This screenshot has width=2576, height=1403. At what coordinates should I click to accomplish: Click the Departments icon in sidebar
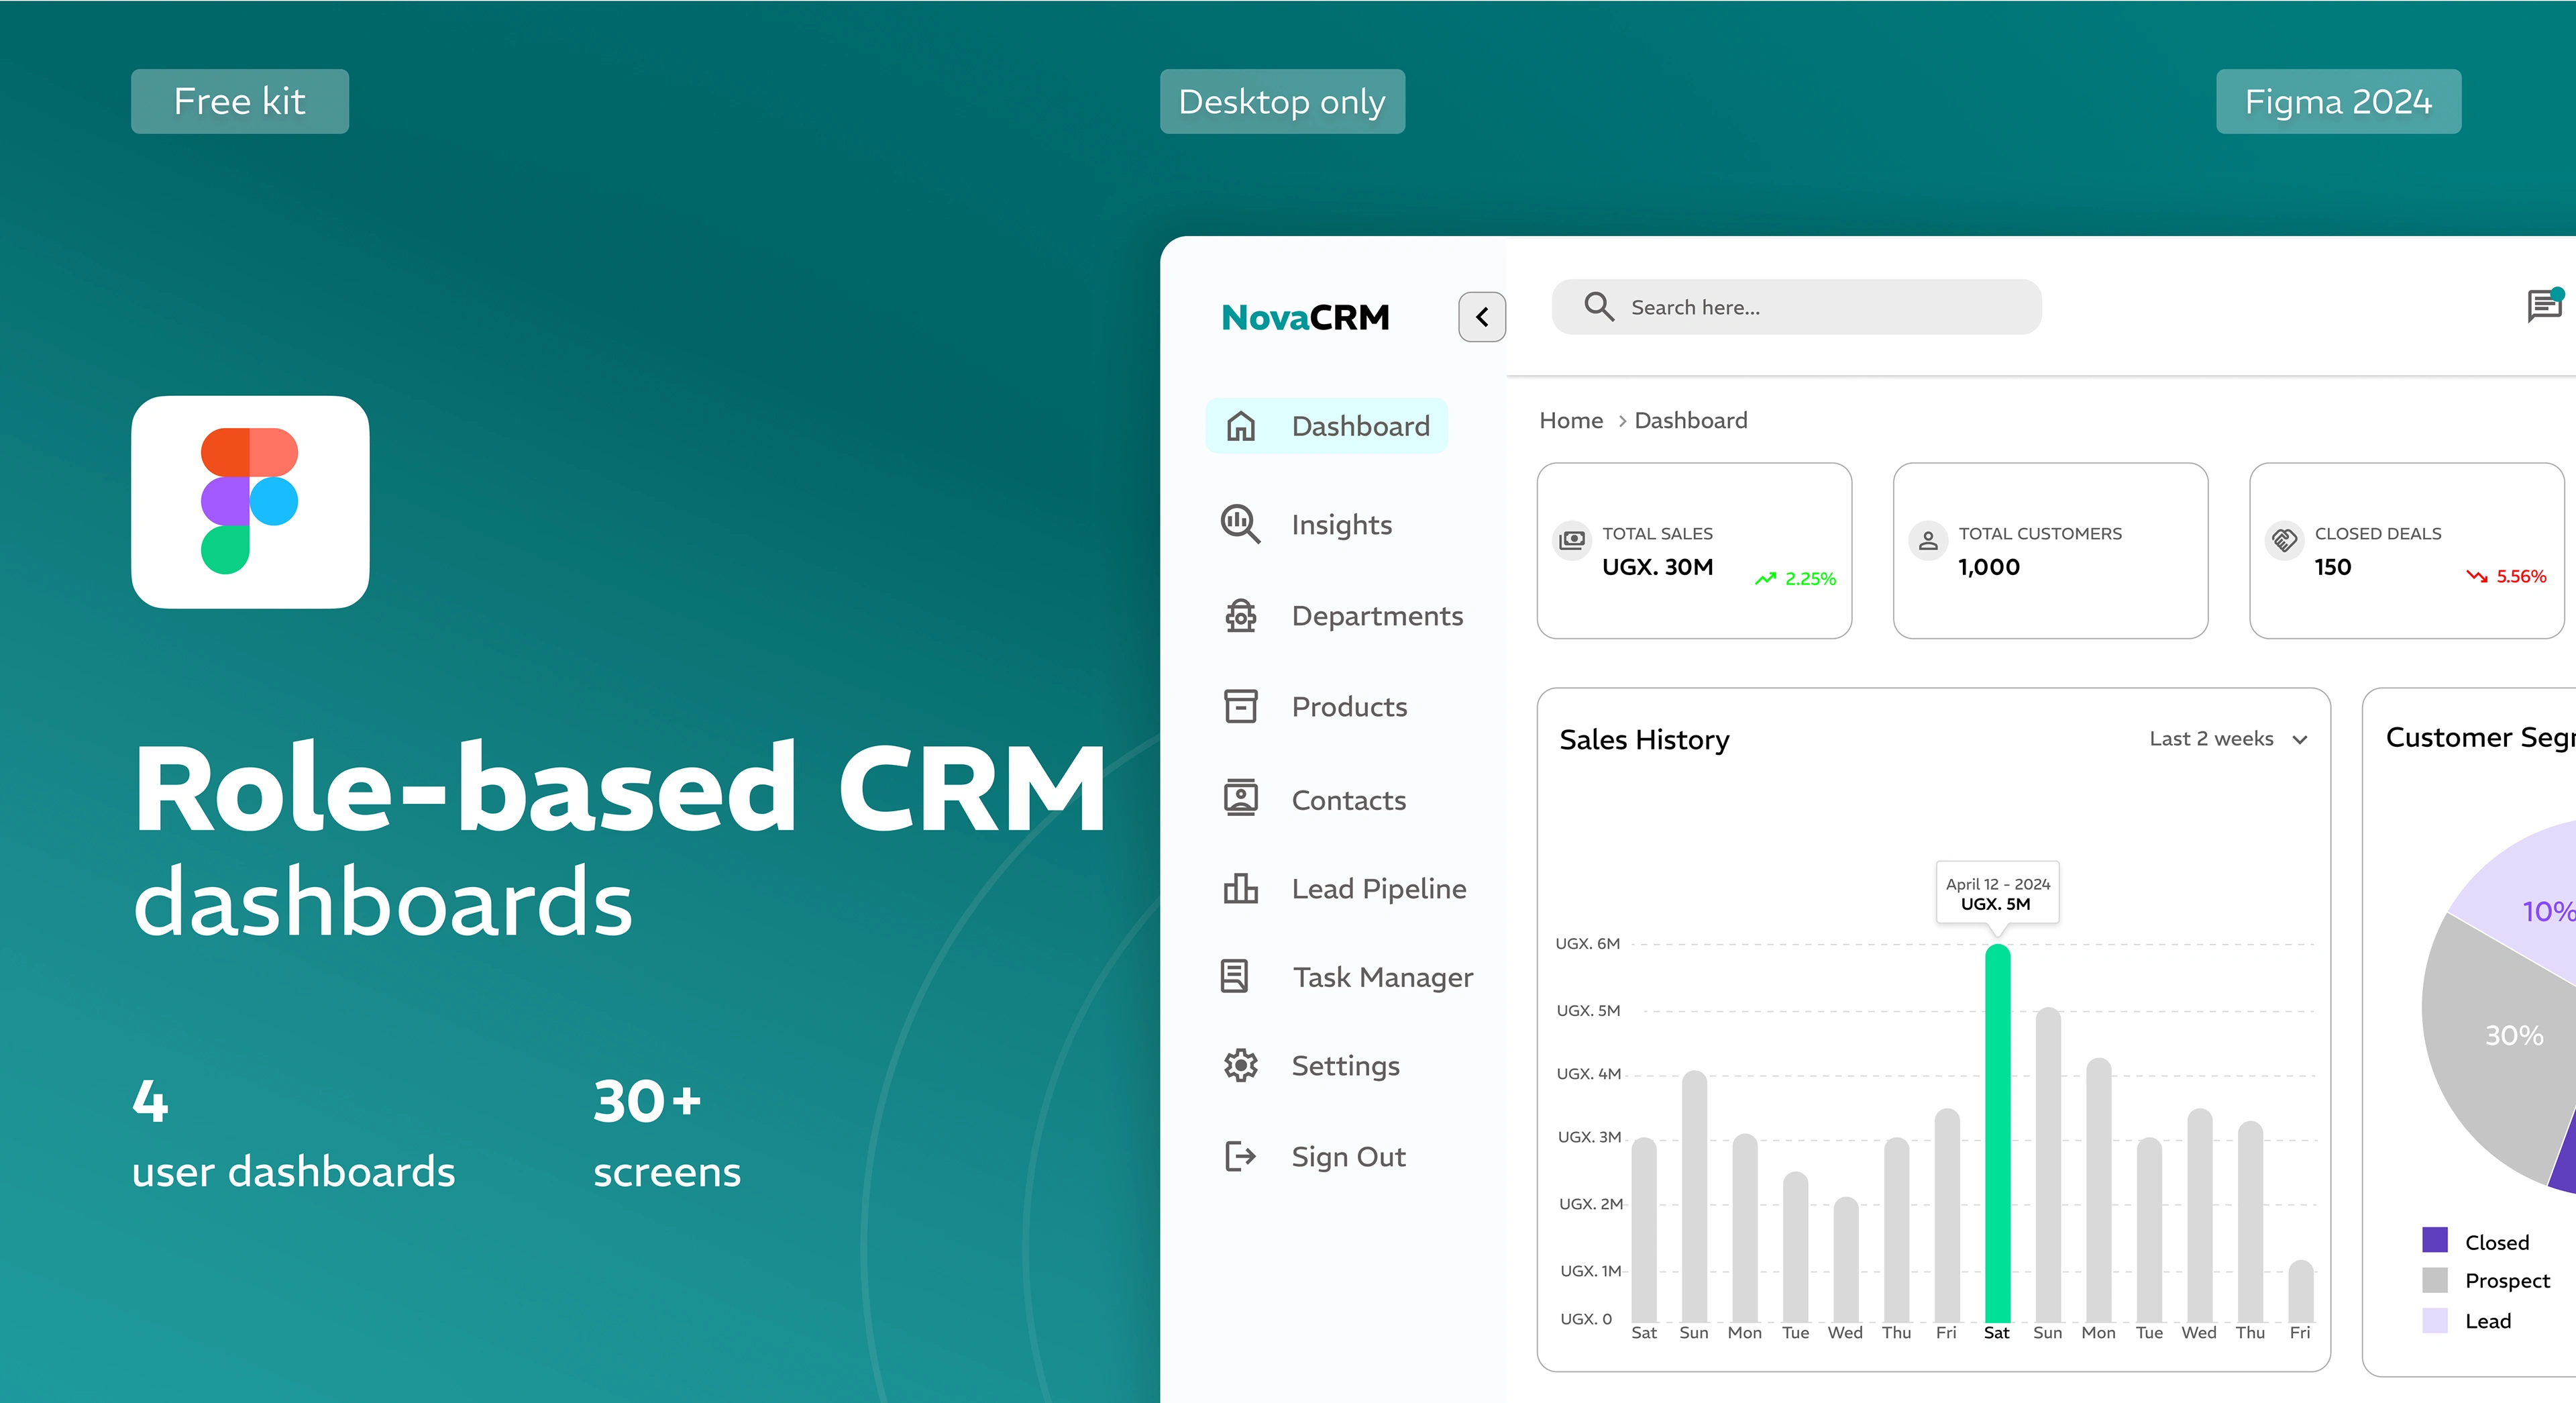point(1240,615)
